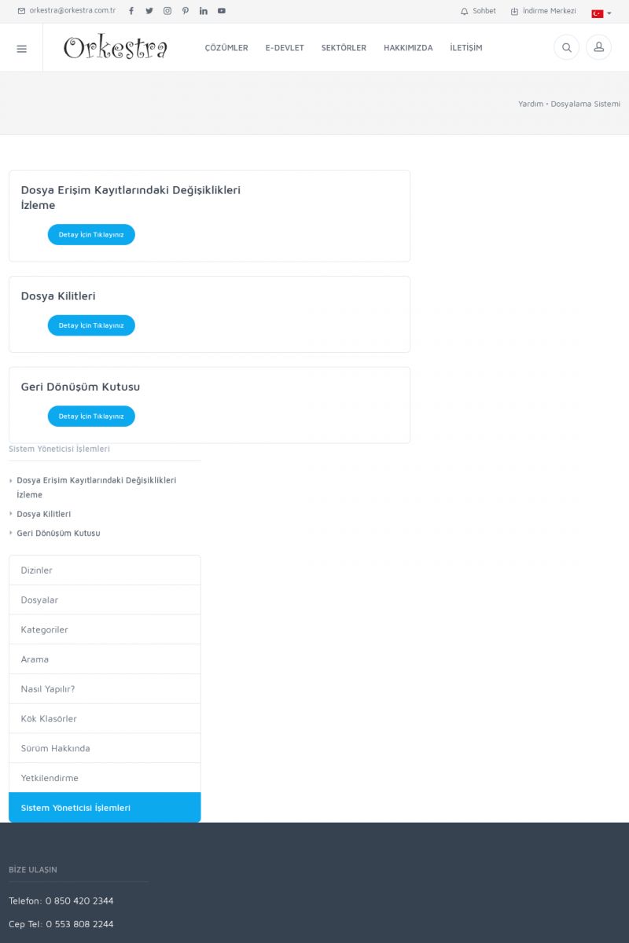629x943 pixels.
Task: Click the Orkestra logo
Action: (116, 48)
